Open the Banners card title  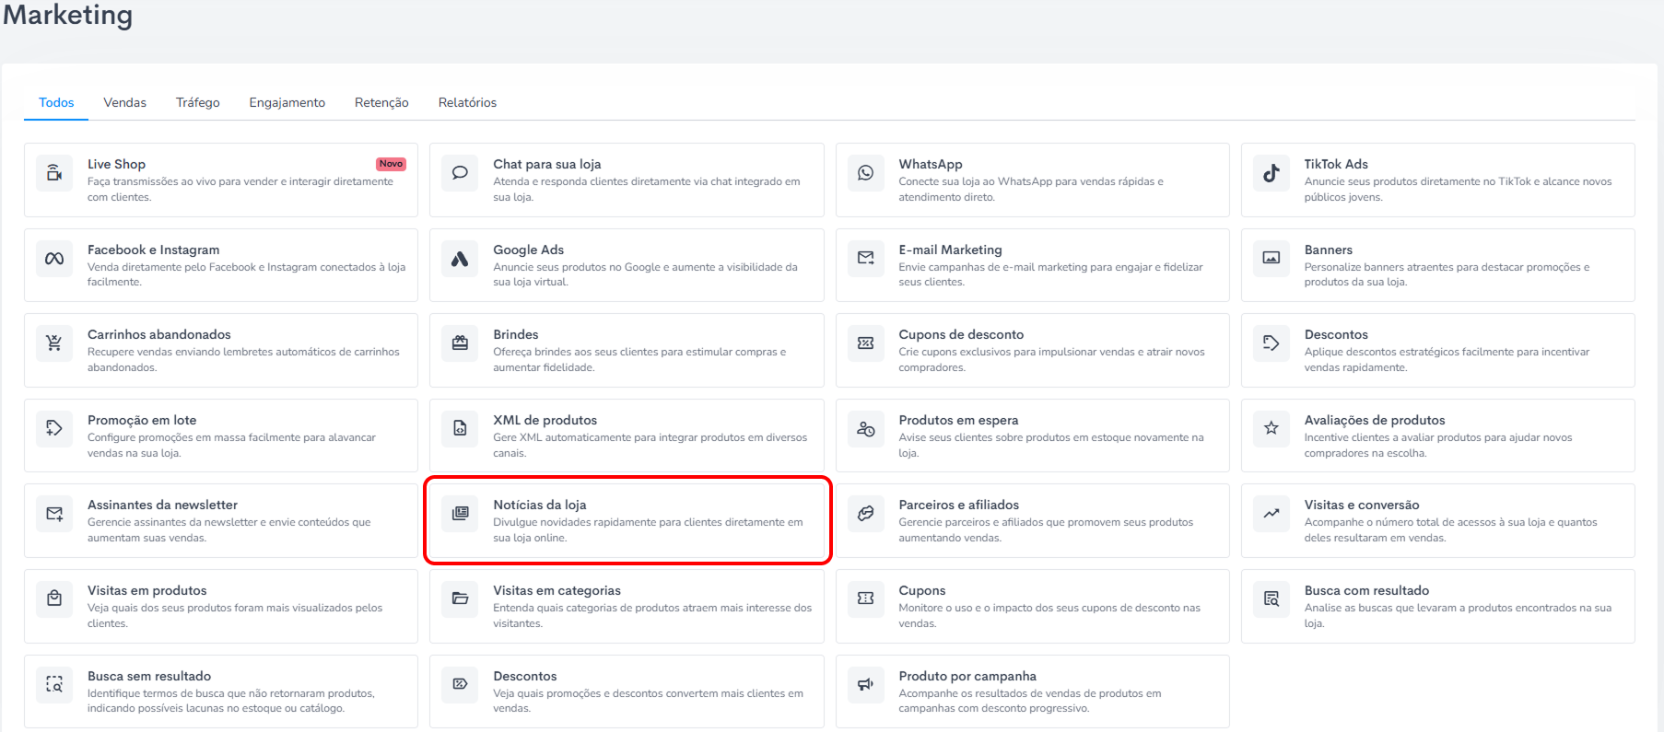(x=1328, y=250)
